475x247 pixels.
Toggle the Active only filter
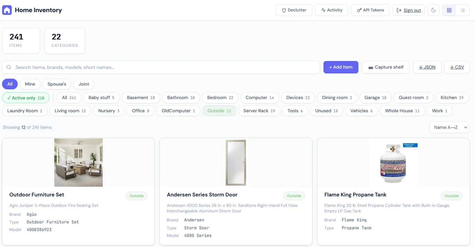(x=26, y=98)
